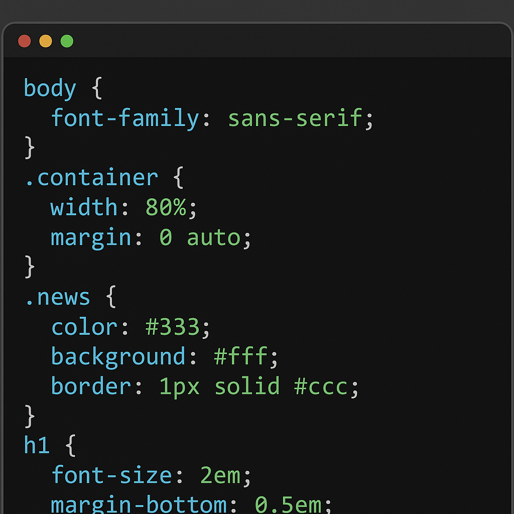Click the sans-serif value
The height and width of the screenshot is (514, 514).
click(295, 117)
